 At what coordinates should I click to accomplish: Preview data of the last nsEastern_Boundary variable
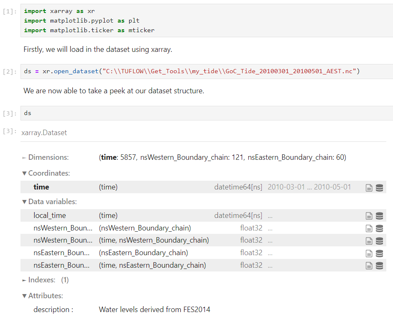click(x=380, y=265)
